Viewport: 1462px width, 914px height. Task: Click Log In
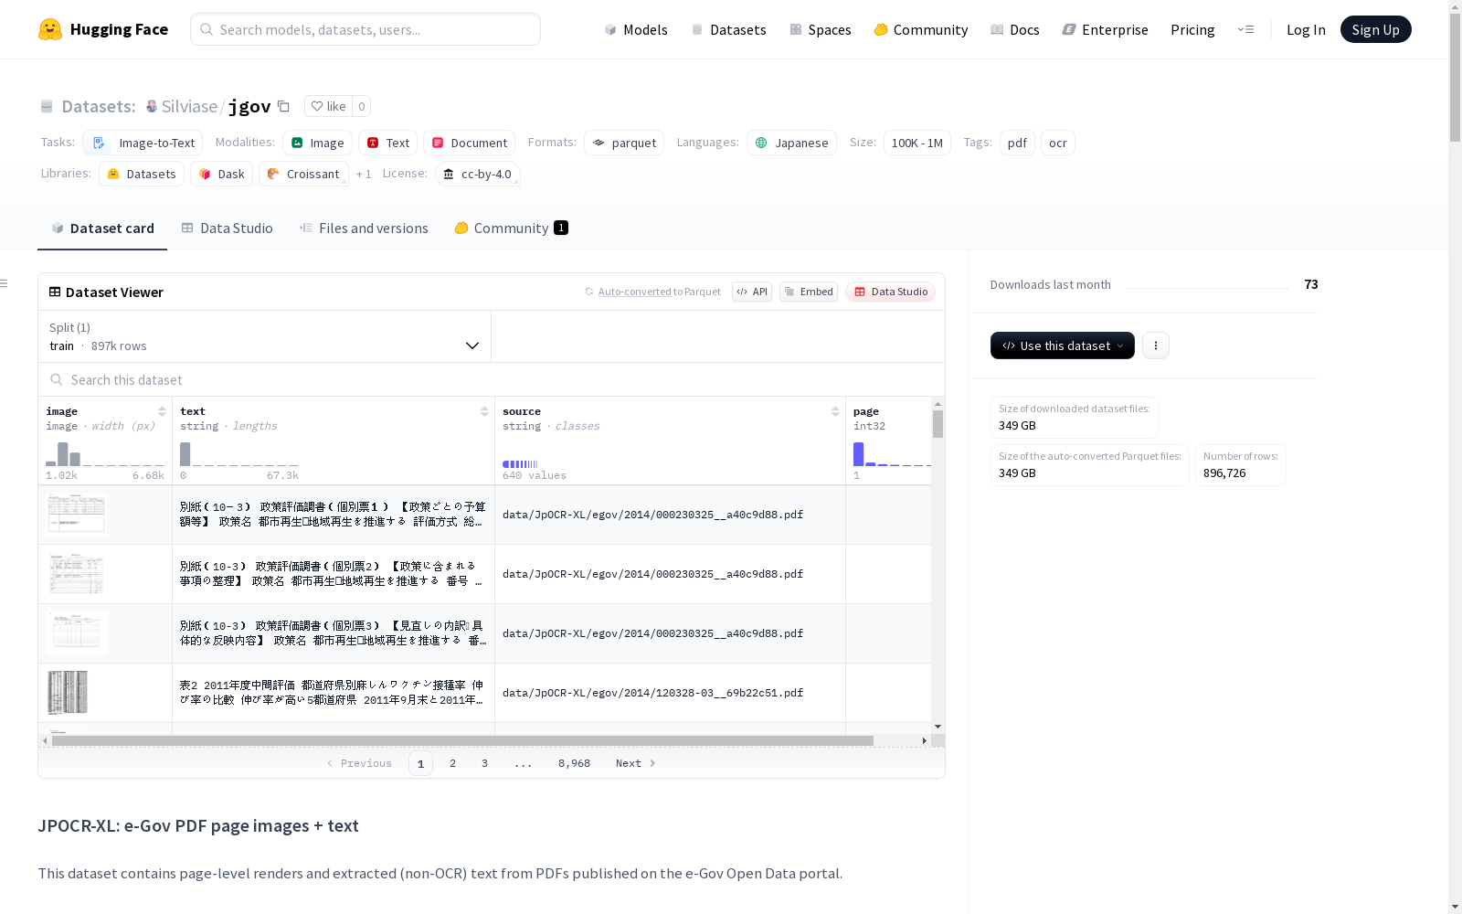point(1306,29)
